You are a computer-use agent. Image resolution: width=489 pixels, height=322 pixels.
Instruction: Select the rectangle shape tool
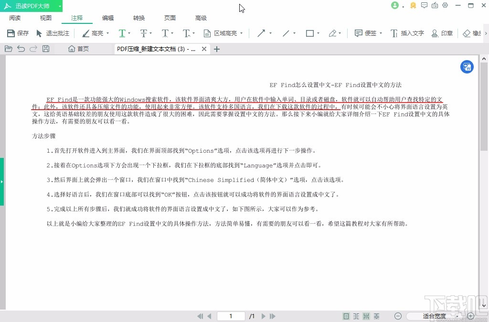310,34
